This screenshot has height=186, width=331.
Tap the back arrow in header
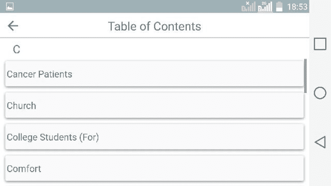click(x=13, y=26)
